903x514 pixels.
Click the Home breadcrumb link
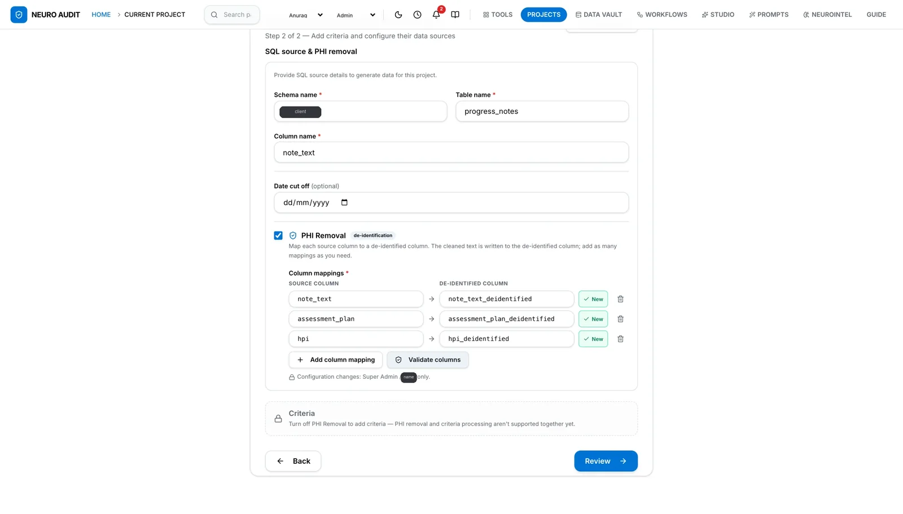tap(101, 15)
